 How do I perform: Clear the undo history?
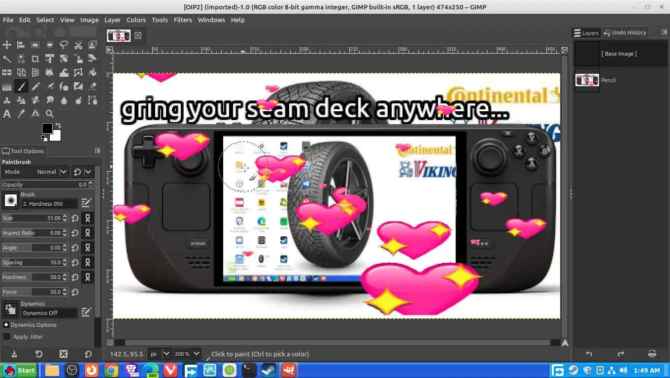coord(652,354)
